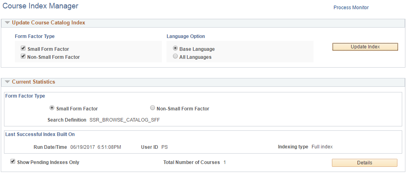Click the Full index indexing type value

(322, 147)
